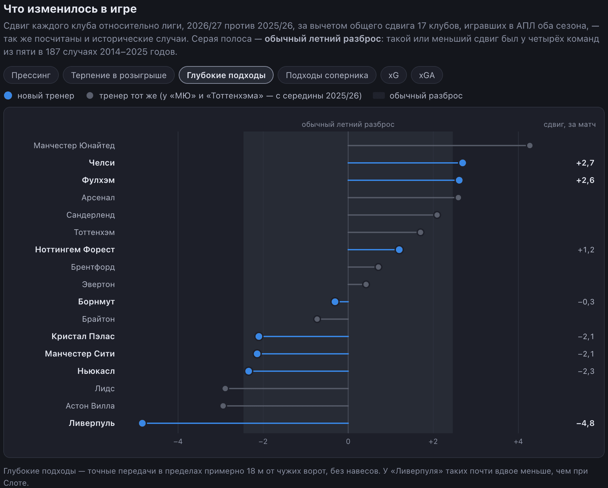Click the Челси club label
Viewport: 608px width, 488px height.
click(x=102, y=163)
